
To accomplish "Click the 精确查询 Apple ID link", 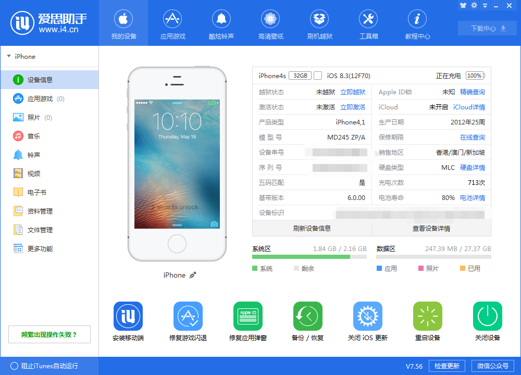I will pos(472,92).
